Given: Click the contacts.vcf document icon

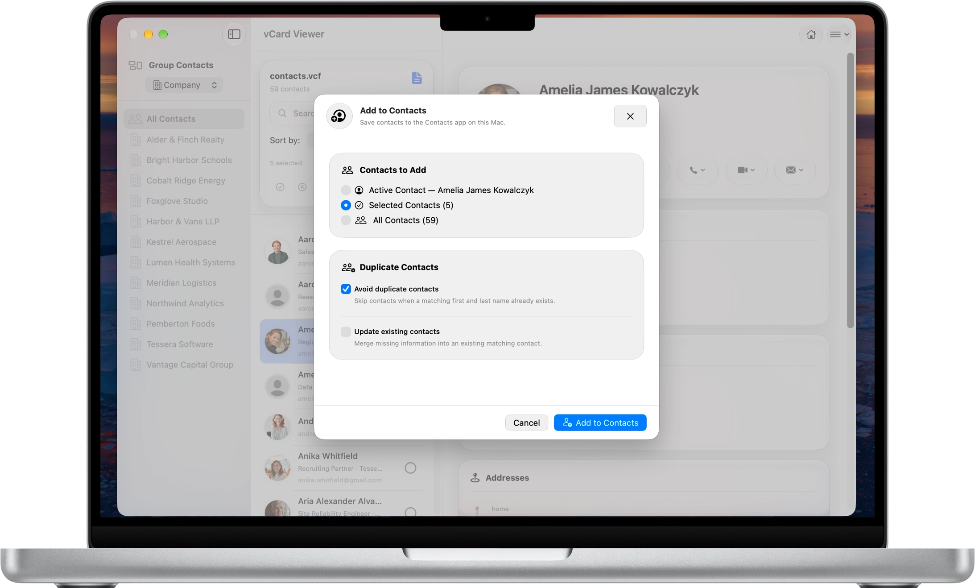Looking at the screenshot, I should coord(417,78).
